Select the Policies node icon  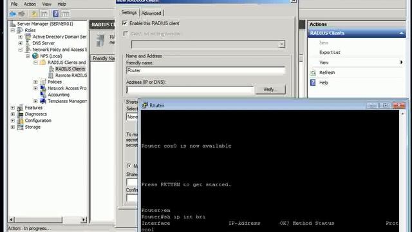[43, 82]
